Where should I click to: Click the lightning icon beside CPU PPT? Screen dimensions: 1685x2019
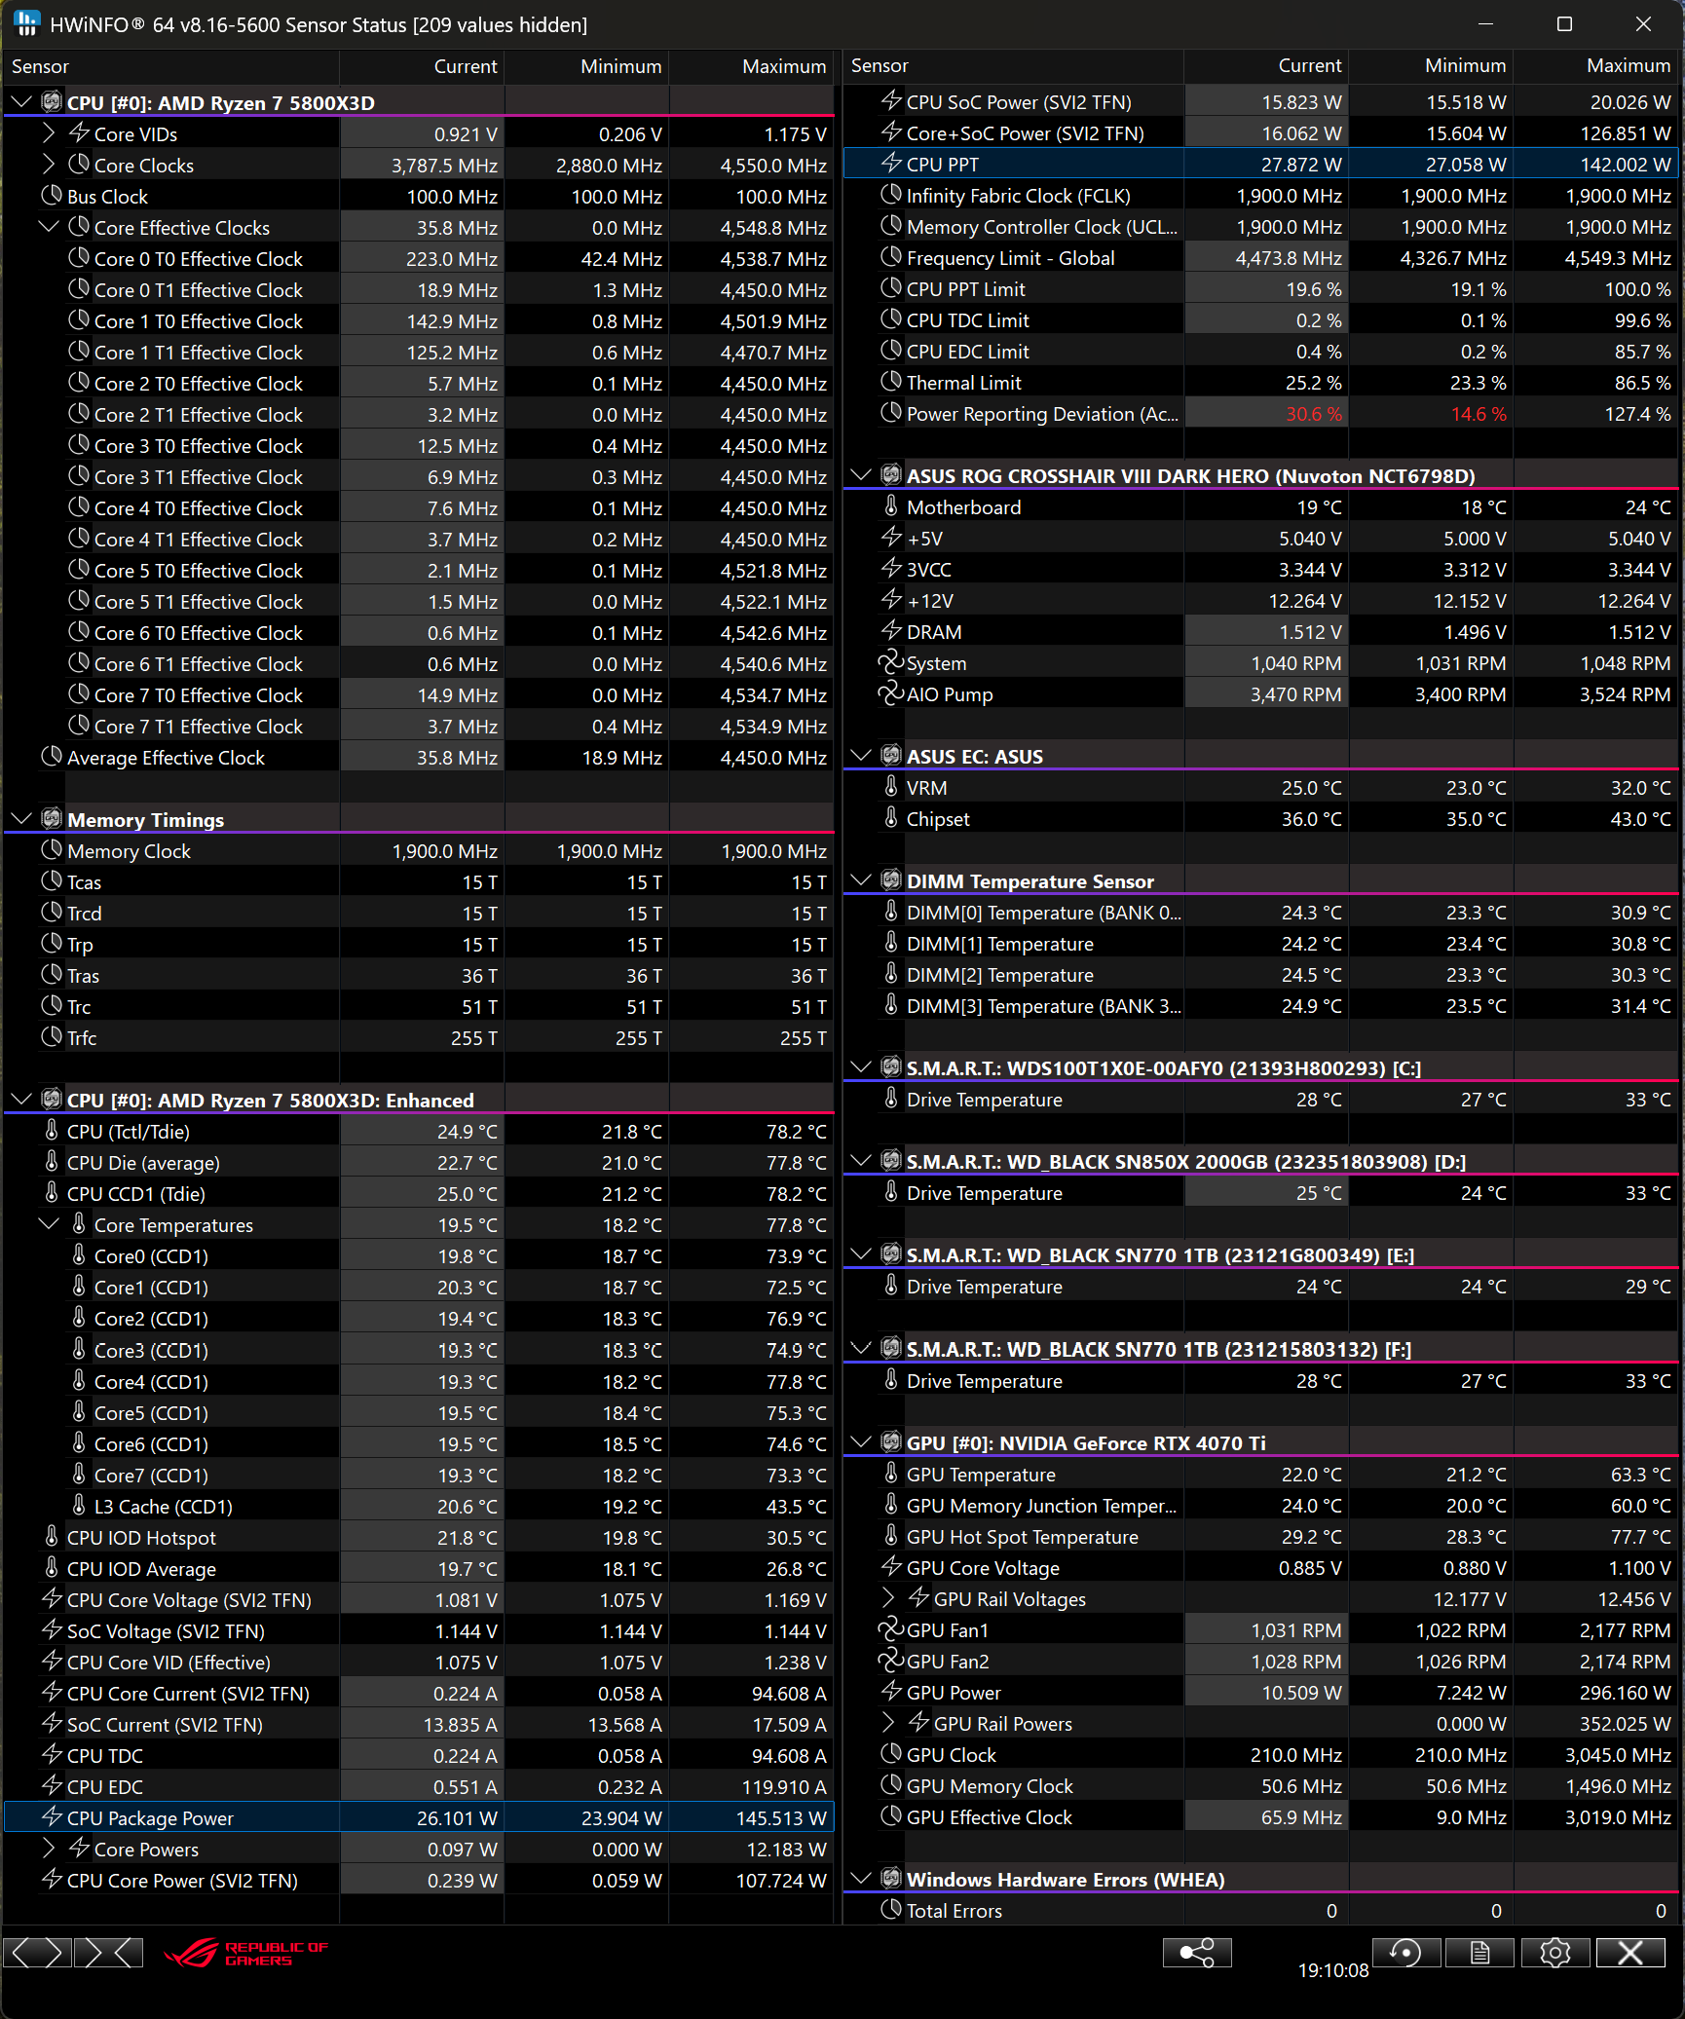click(x=890, y=164)
